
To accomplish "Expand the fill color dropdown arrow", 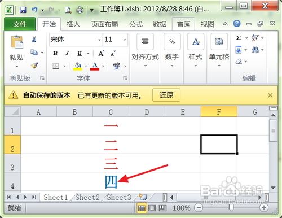I will pos(86,66).
